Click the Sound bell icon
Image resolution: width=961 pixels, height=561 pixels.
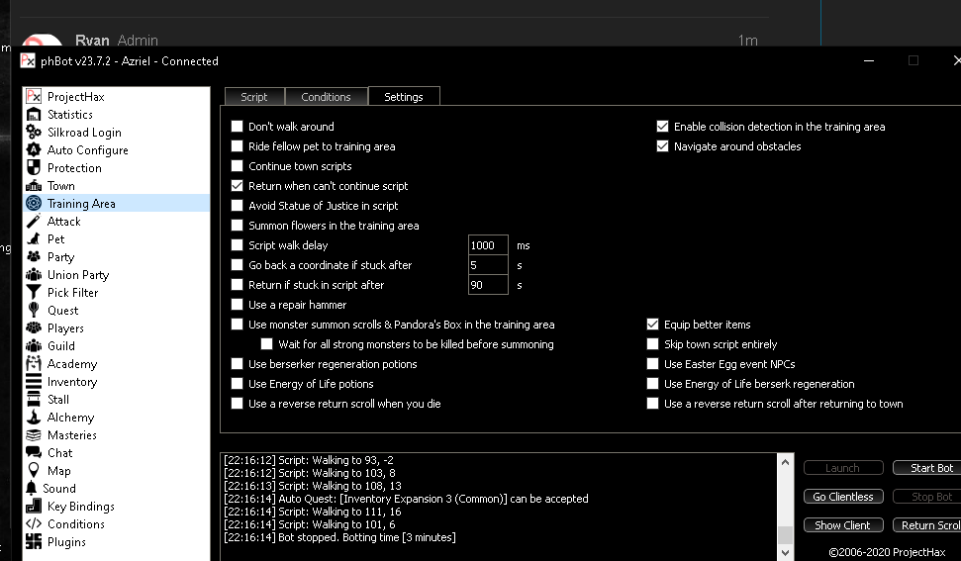[32, 489]
